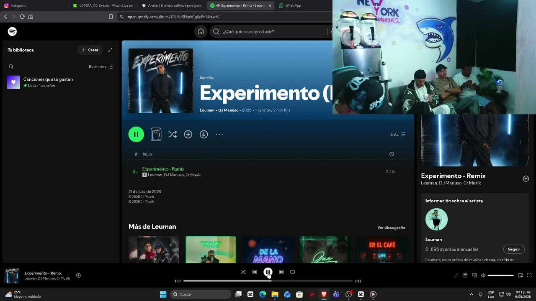Toggle shuffle for the album
Image resolution: width=536 pixels, height=301 pixels.
tap(172, 134)
